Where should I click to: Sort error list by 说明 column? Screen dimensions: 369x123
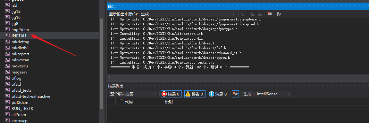click(169, 102)
